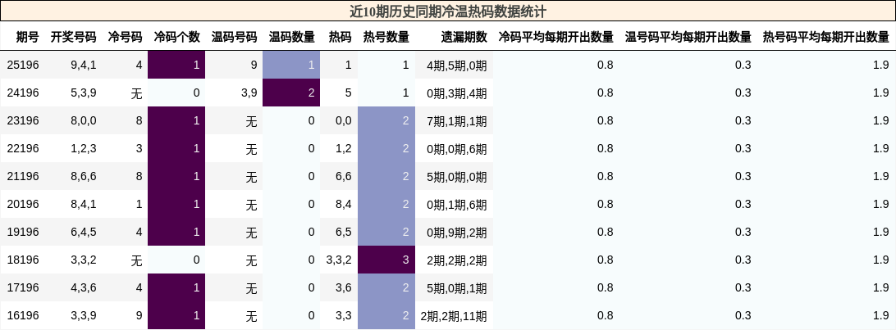Click the 冷码平均每期开出数量 column header

(556, 37)
